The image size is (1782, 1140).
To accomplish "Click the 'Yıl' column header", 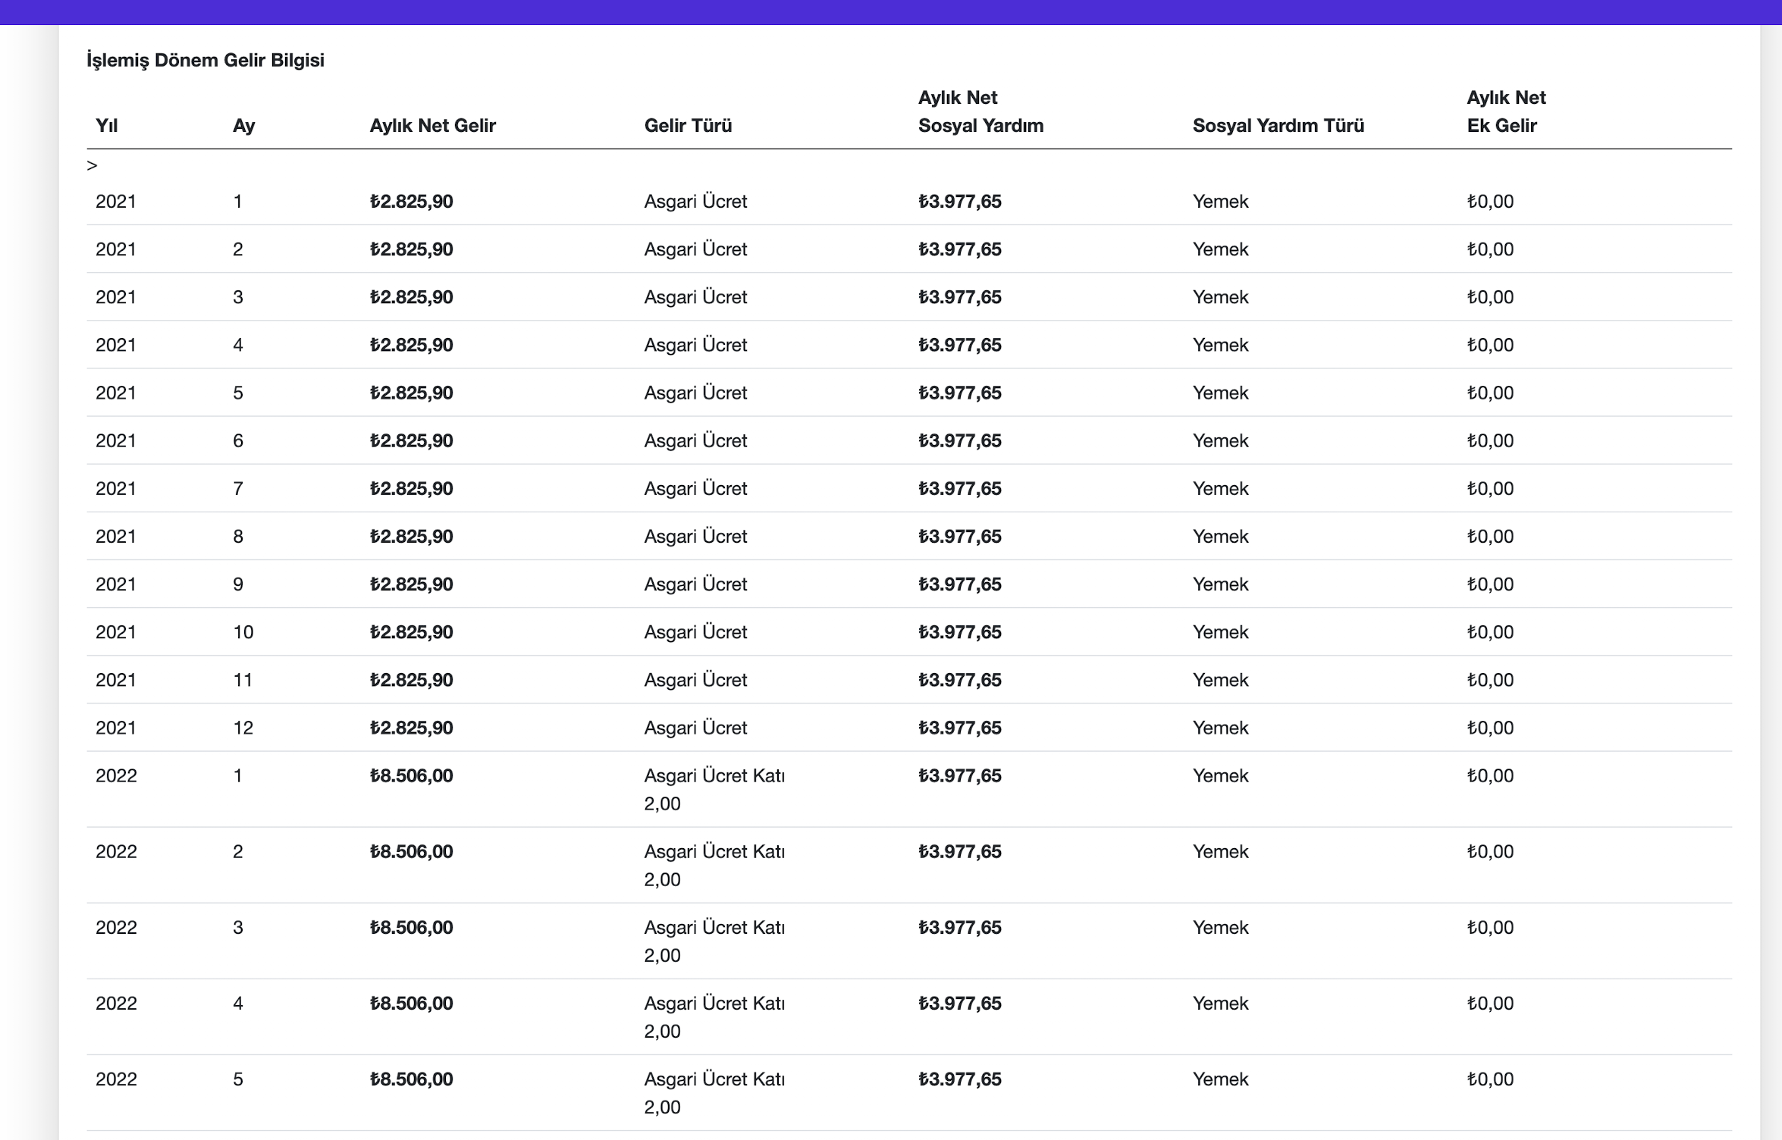I will (x=107, y=126).
